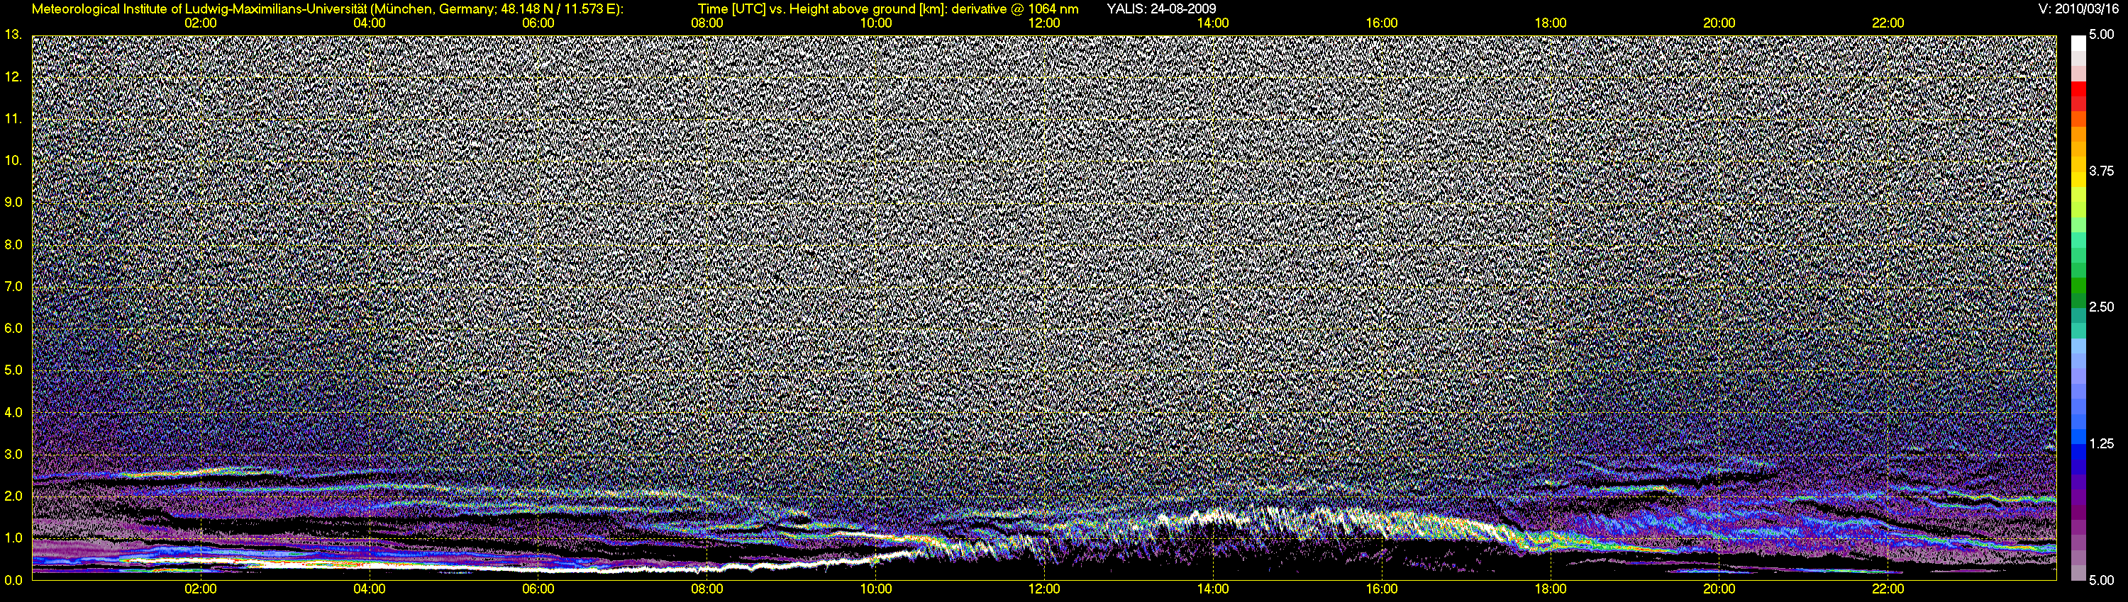Click the 02:00 label on the top time axis

click(201, 23)
